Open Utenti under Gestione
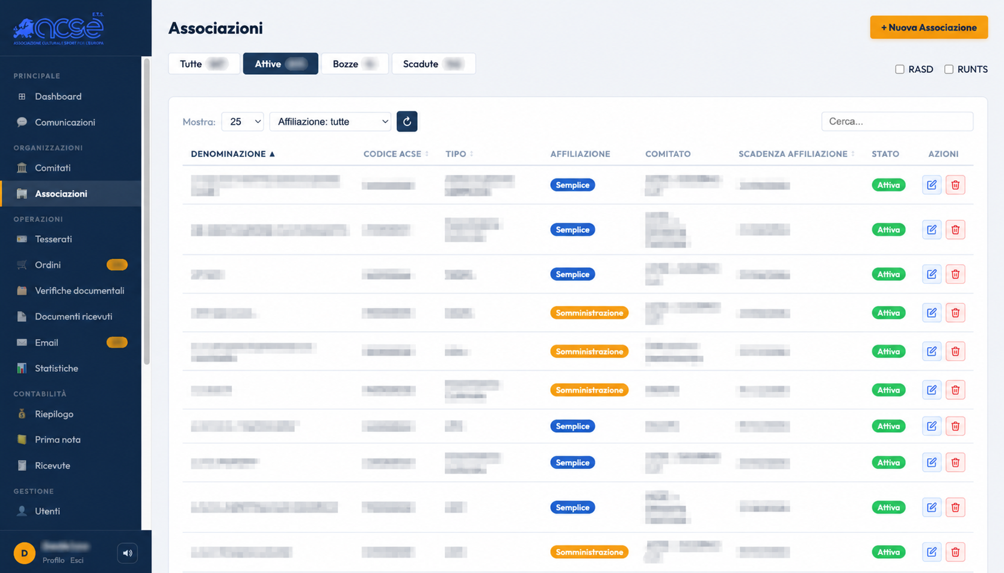 click(71, 511)
